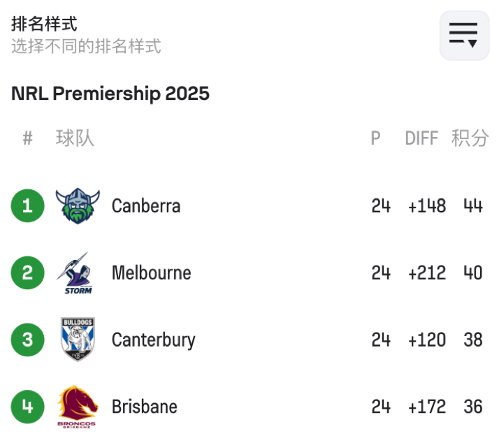Open the Canterbury team name link
The width and height of the screenshot is (499, 436).
(153, 340)
